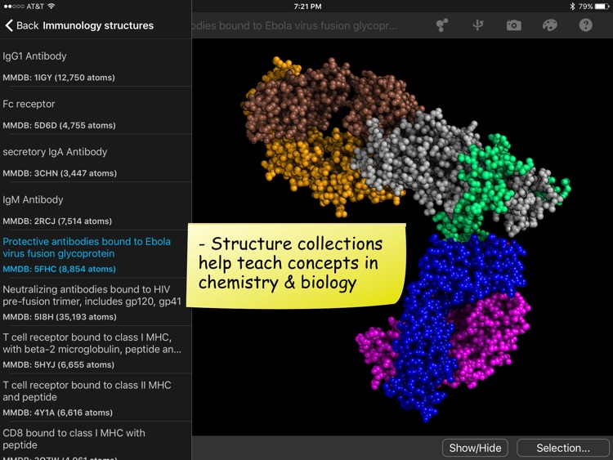This screenshot has height=460, width=613.
Task: Take a snapshot with the camera icon
Action: coord(514,25)
